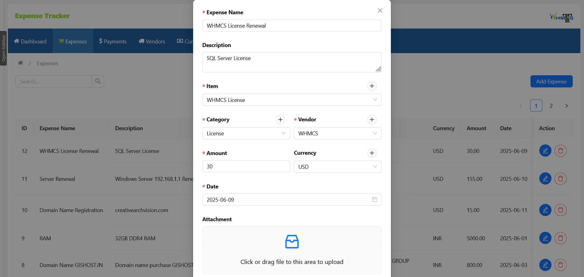The height and width of the screenshot is (277, 584).
Task: Expand the Item dropdown showing WHMCS License
Action: coord(291,100)
